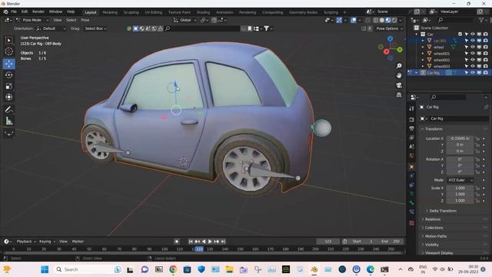Open the Pose menu in the viewport header

[x=85, y=20]
